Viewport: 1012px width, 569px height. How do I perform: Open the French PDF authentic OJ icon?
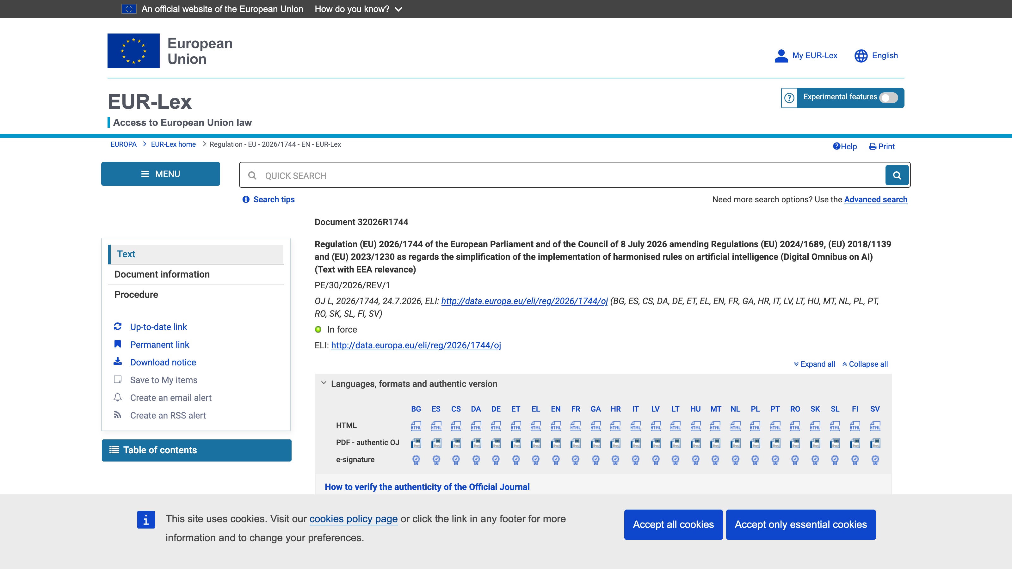tap(576, 443)
